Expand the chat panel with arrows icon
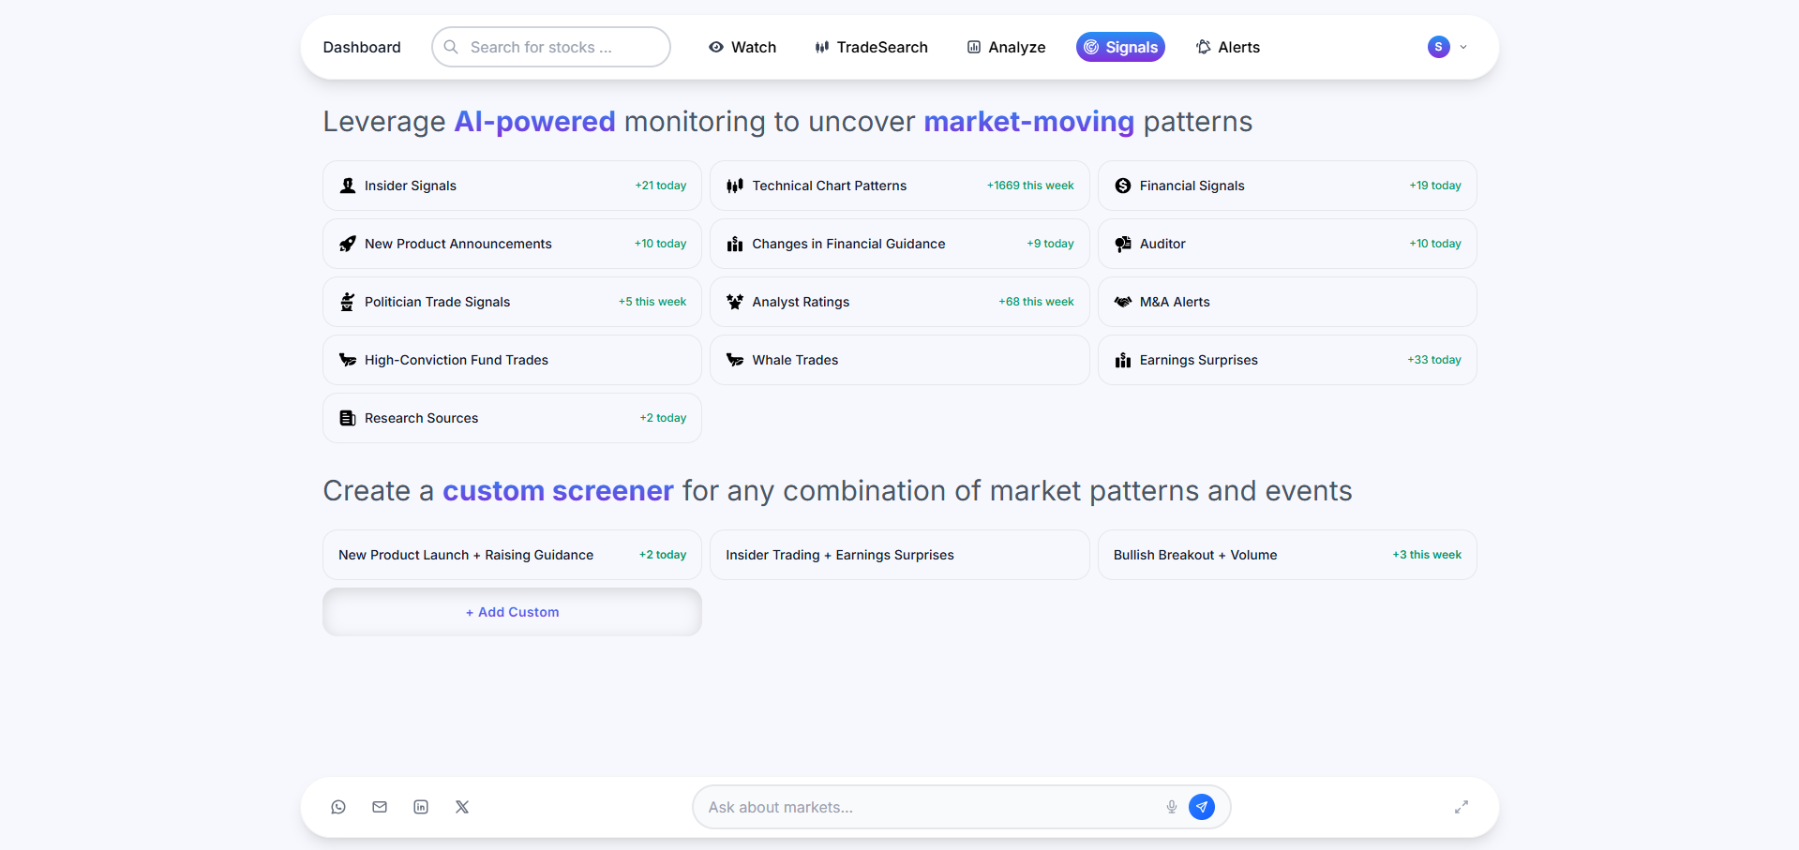Image resolution: width=1799 pixels, height=850 pixels. point(1461,807)
